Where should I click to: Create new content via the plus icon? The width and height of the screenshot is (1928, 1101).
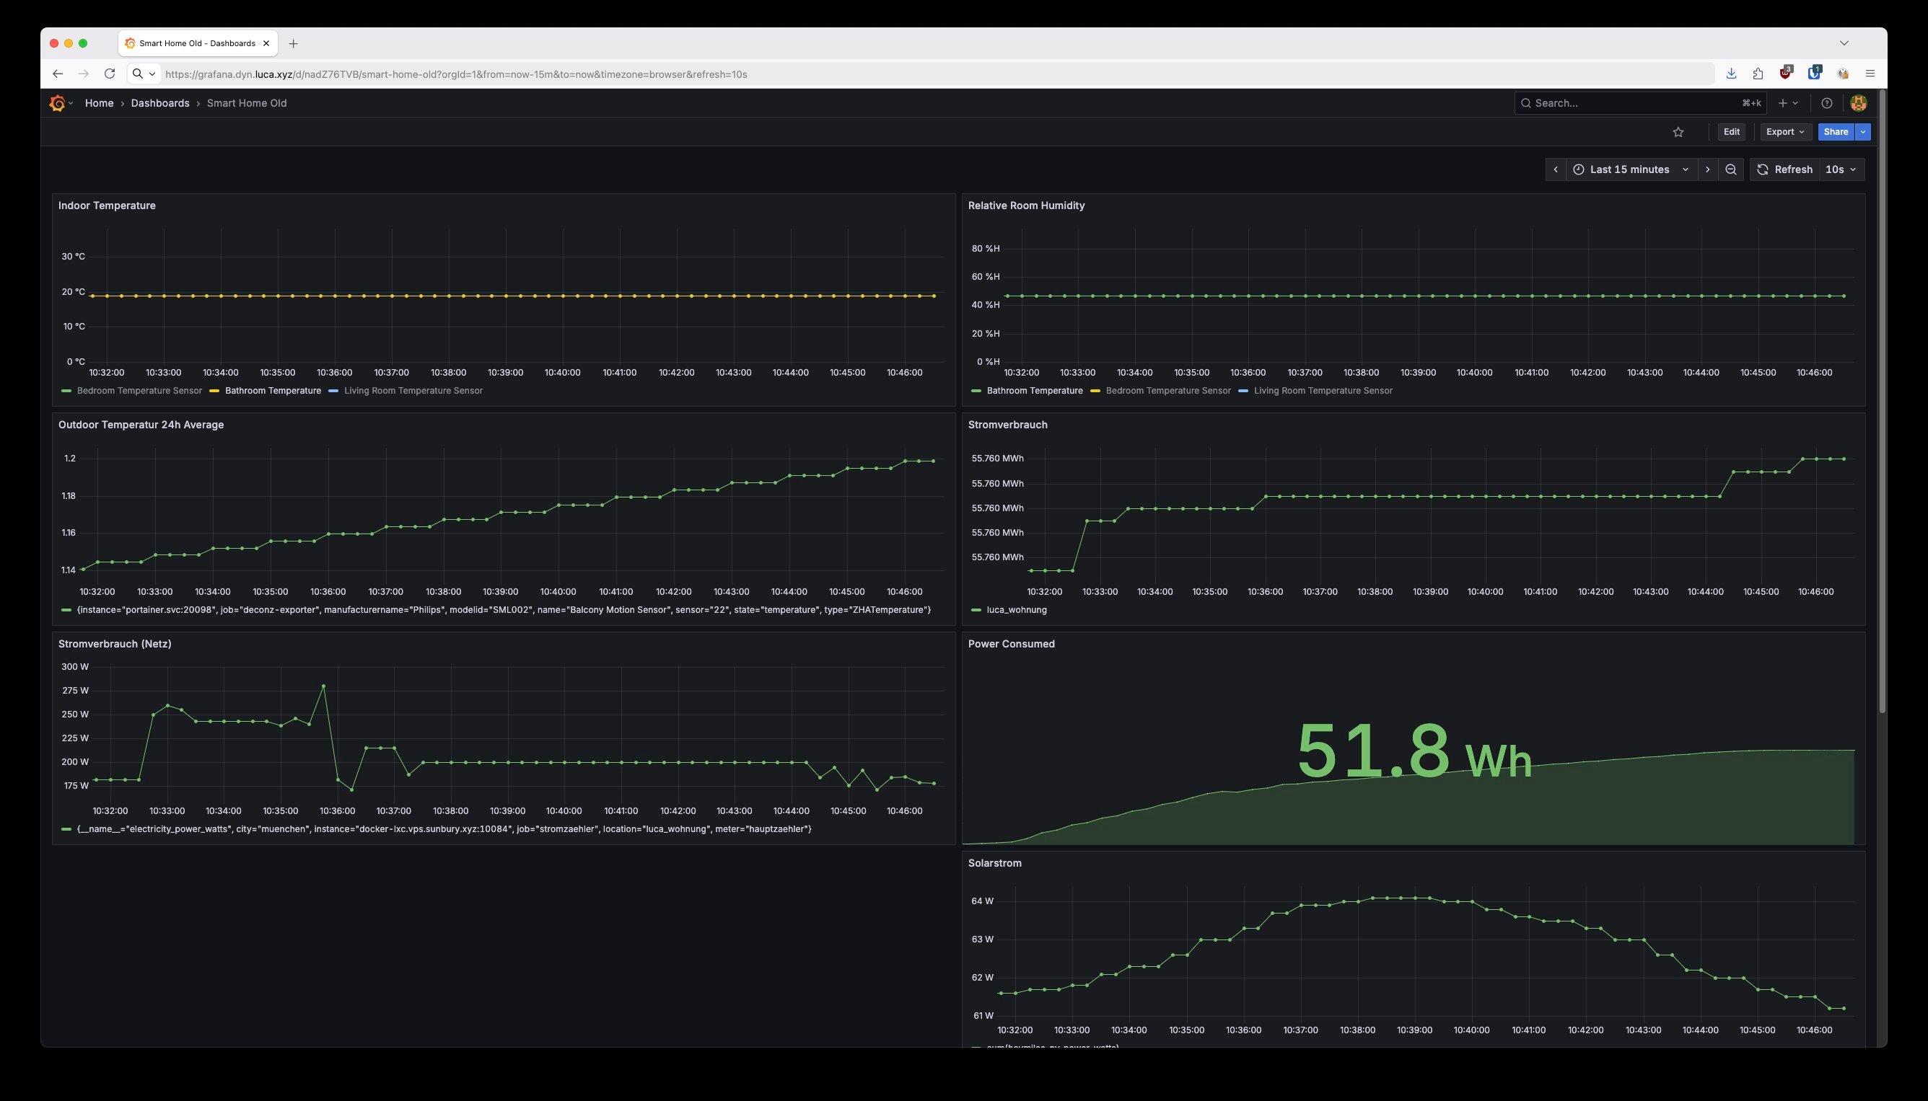click(x=1784, y=103)
